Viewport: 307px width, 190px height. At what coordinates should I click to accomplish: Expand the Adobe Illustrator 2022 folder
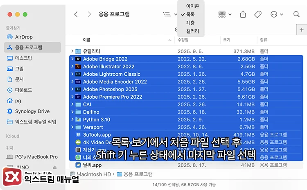pos(72,66)
